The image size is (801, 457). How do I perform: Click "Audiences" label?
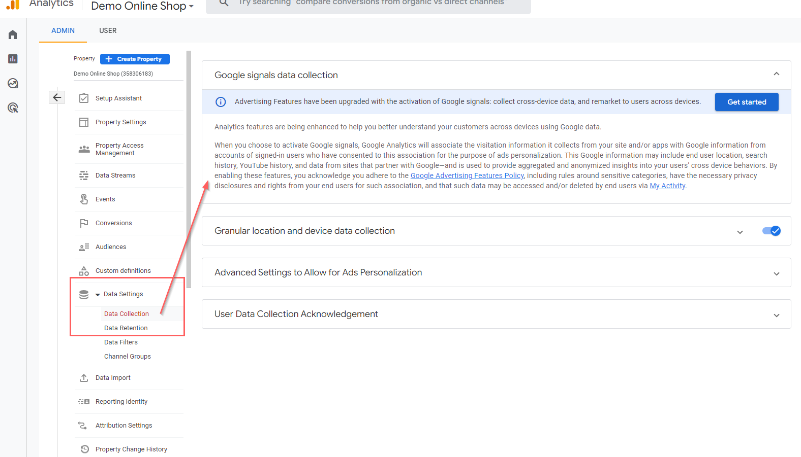point(111,247)
